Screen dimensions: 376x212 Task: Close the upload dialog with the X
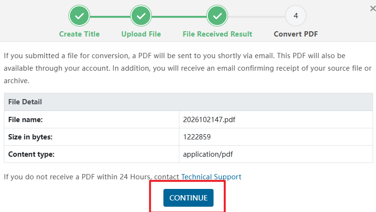373,9
